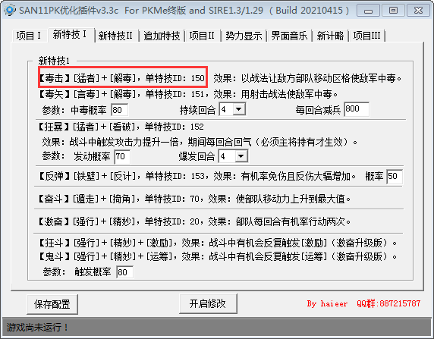Go to the 项目II tab

click(x=202, y=36)
